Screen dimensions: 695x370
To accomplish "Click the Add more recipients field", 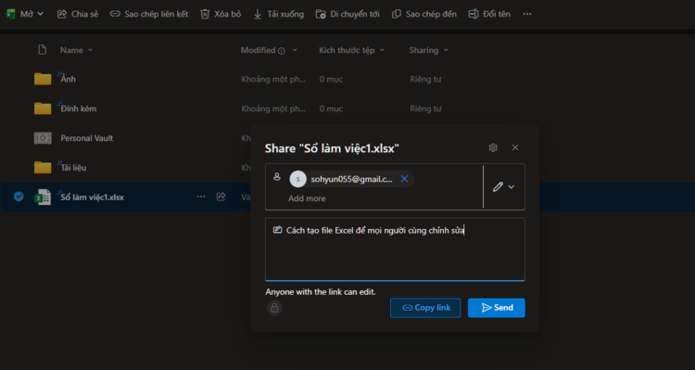I will [x=307, y=198].
